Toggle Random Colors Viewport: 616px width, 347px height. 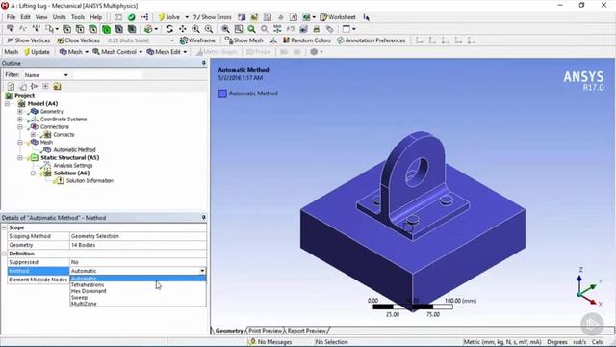click(307, 40)
